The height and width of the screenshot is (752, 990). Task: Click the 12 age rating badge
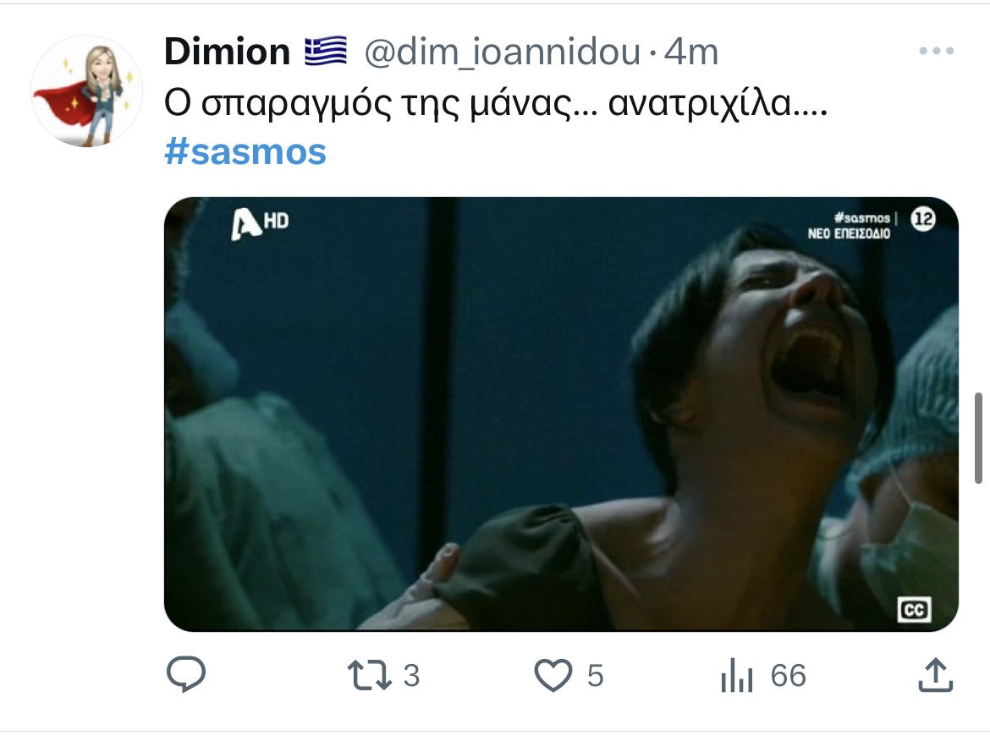point(922,218)
